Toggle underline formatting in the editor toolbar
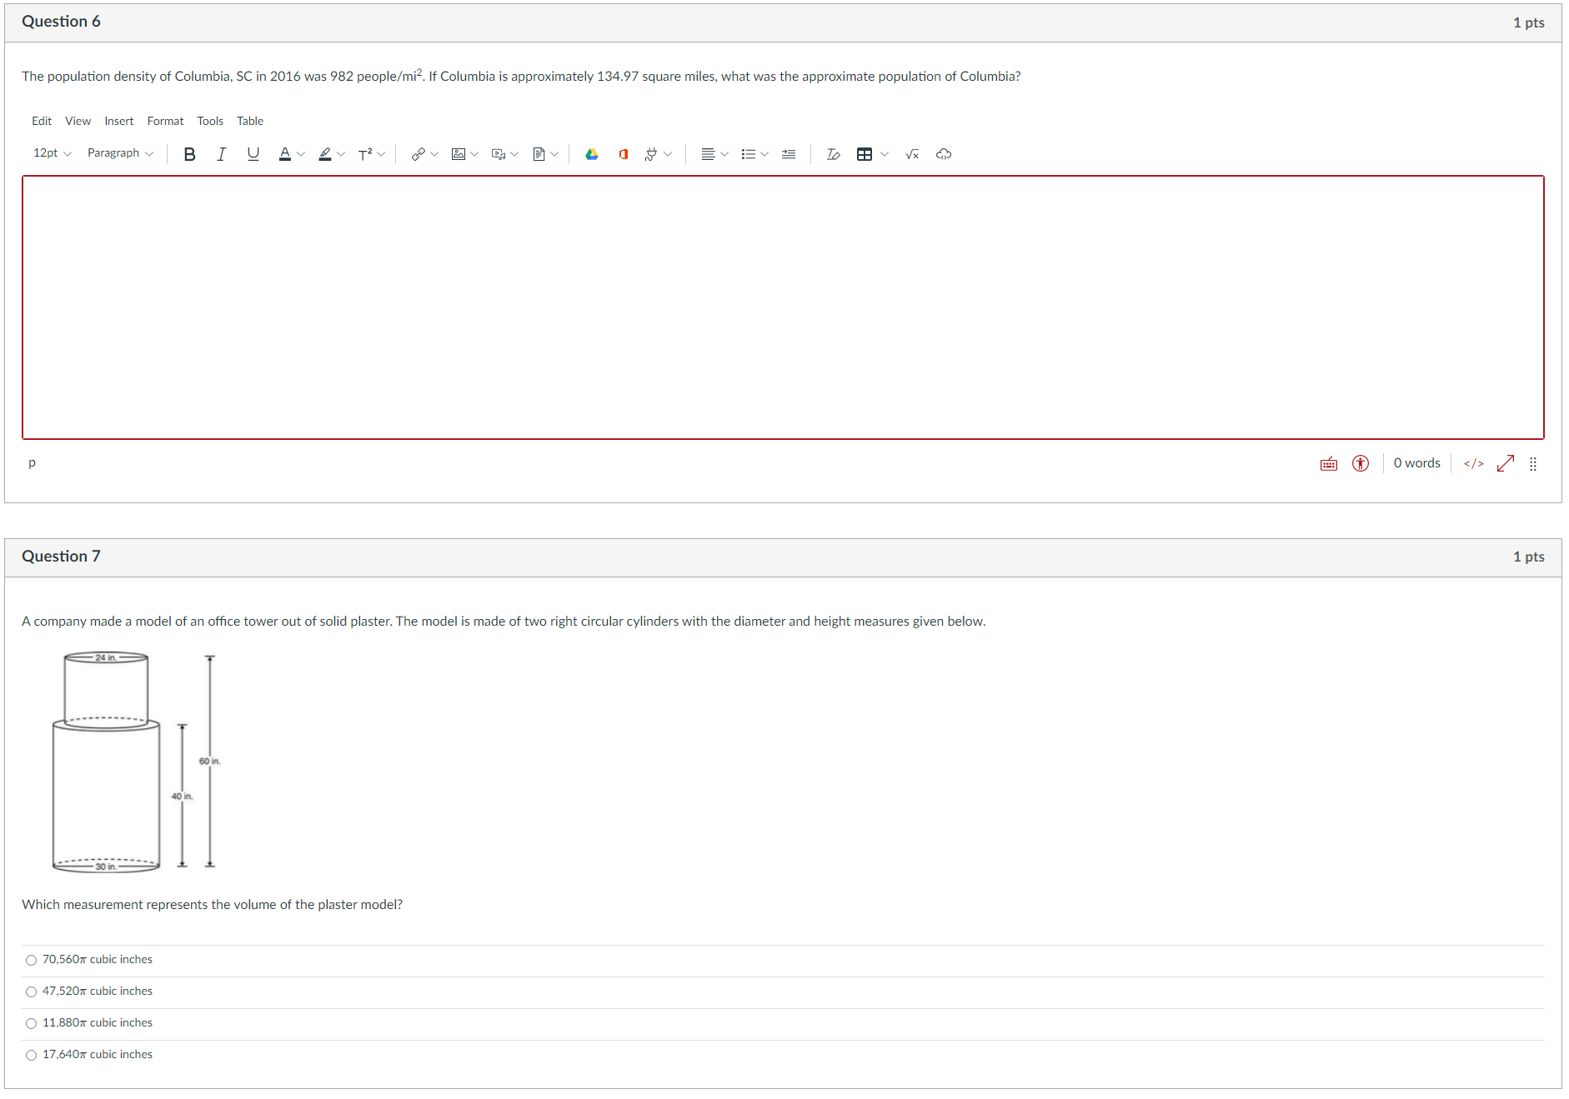Image resolution: width=1569 pixels, height=1099 pixels. [253, 154]
